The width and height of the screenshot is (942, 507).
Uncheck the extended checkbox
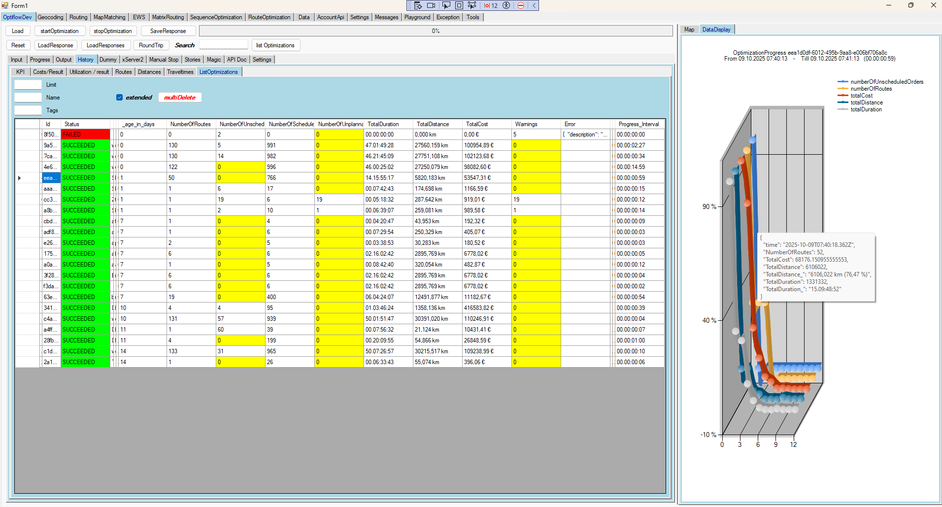119,98
